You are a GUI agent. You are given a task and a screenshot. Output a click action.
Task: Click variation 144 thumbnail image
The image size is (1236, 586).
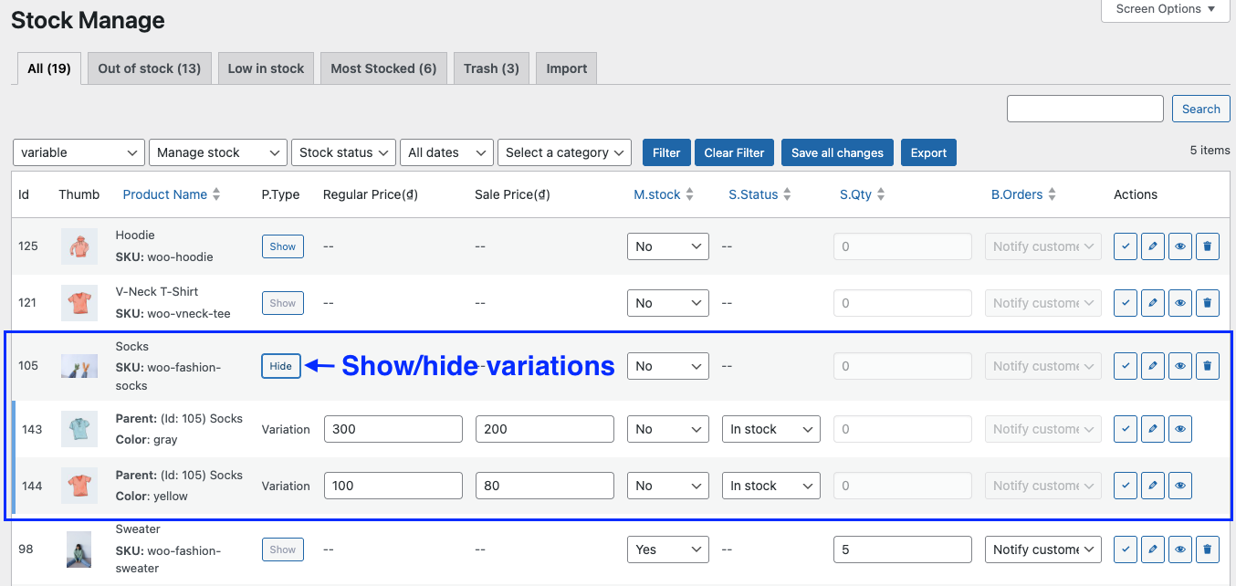coord(79,486)
